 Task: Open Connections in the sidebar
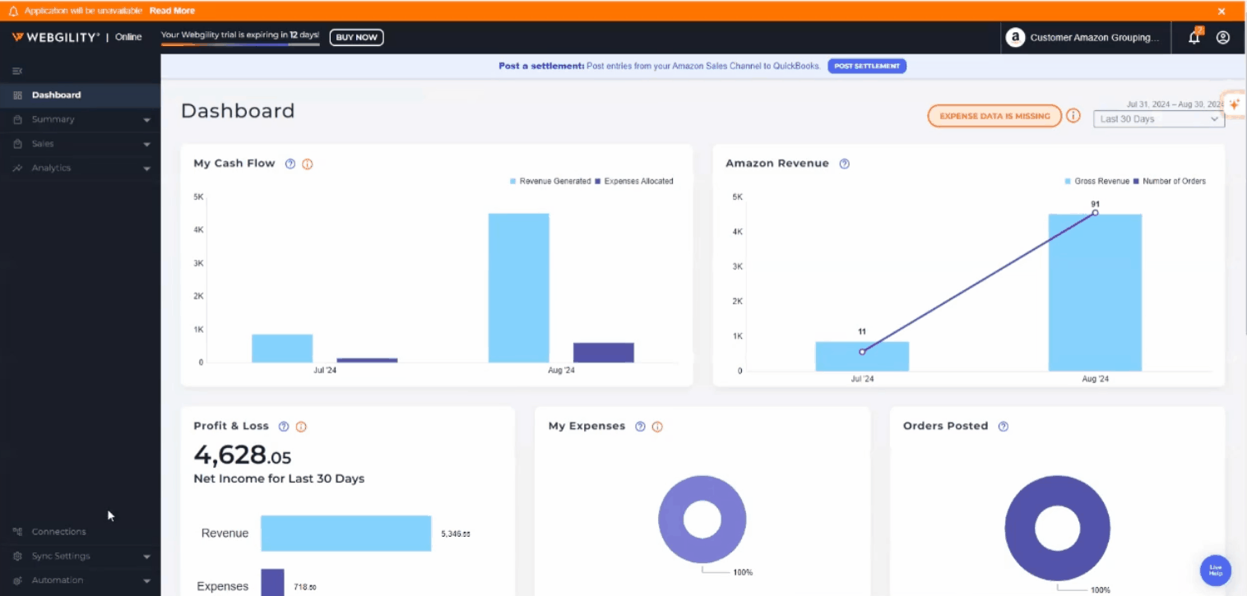pos(58,532)
